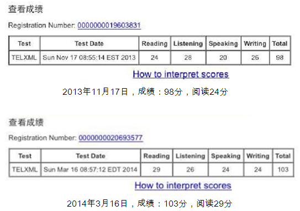The width and height of the screenshot is (300, 211).
Task: Click the second table's Writing column header
Action: [x=258, y=156]
